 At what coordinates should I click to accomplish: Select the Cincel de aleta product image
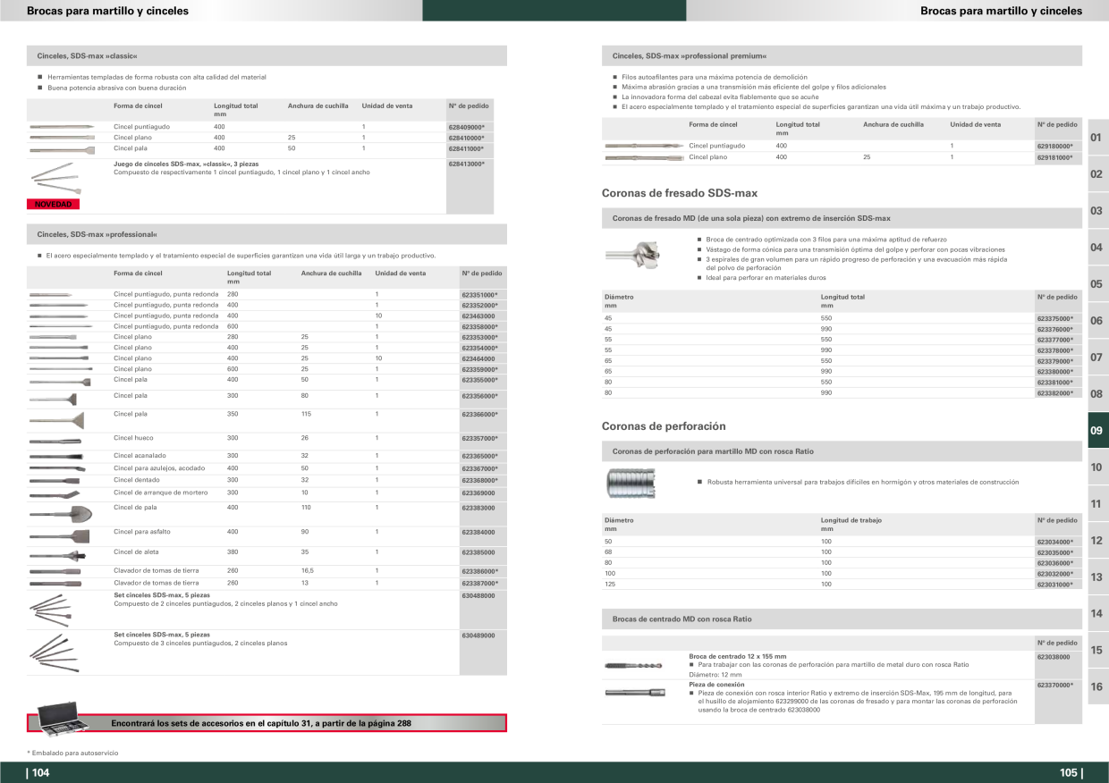coord(58,556)
